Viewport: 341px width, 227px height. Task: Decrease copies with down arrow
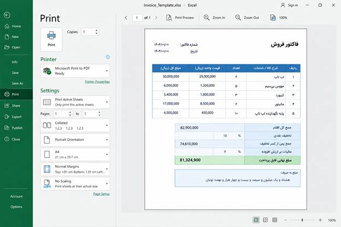[97, 33]
